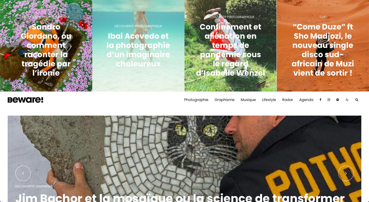369x202 pixels.
Task: Open Isabelle Wenzel confinement article
Action: [231, 50]
